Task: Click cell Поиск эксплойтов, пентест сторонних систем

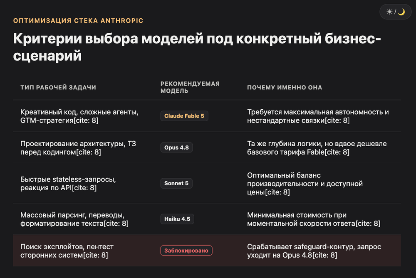Action: pyautogui.click(x=67, y=251)
